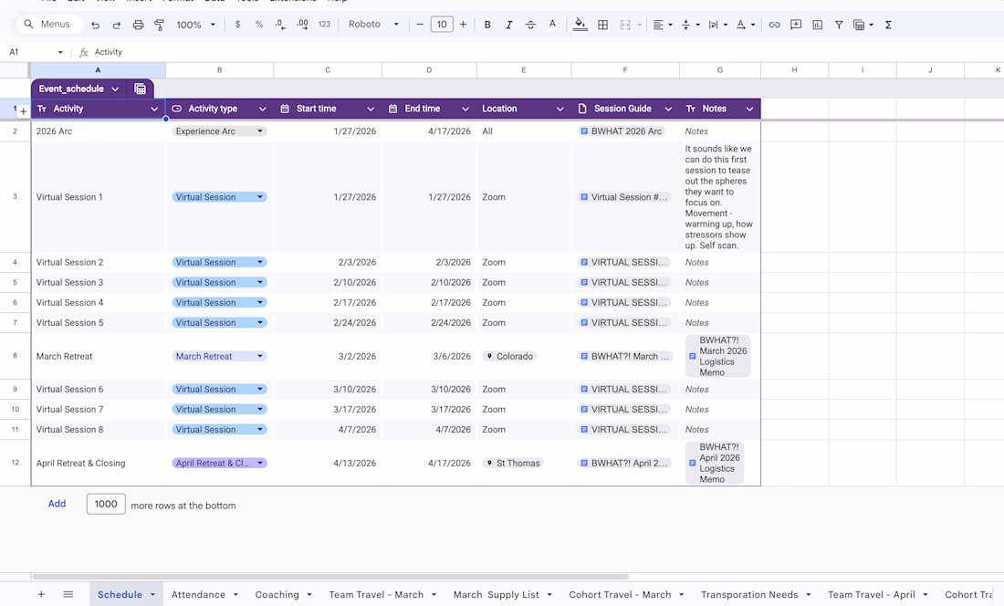Image resolution: width=1004 pixels, height=606 pixels.
Task: Expand the Event_schedule table menu
Action: [115, 89]
